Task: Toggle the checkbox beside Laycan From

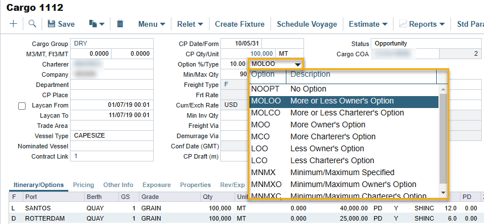Action: point(22,106)
